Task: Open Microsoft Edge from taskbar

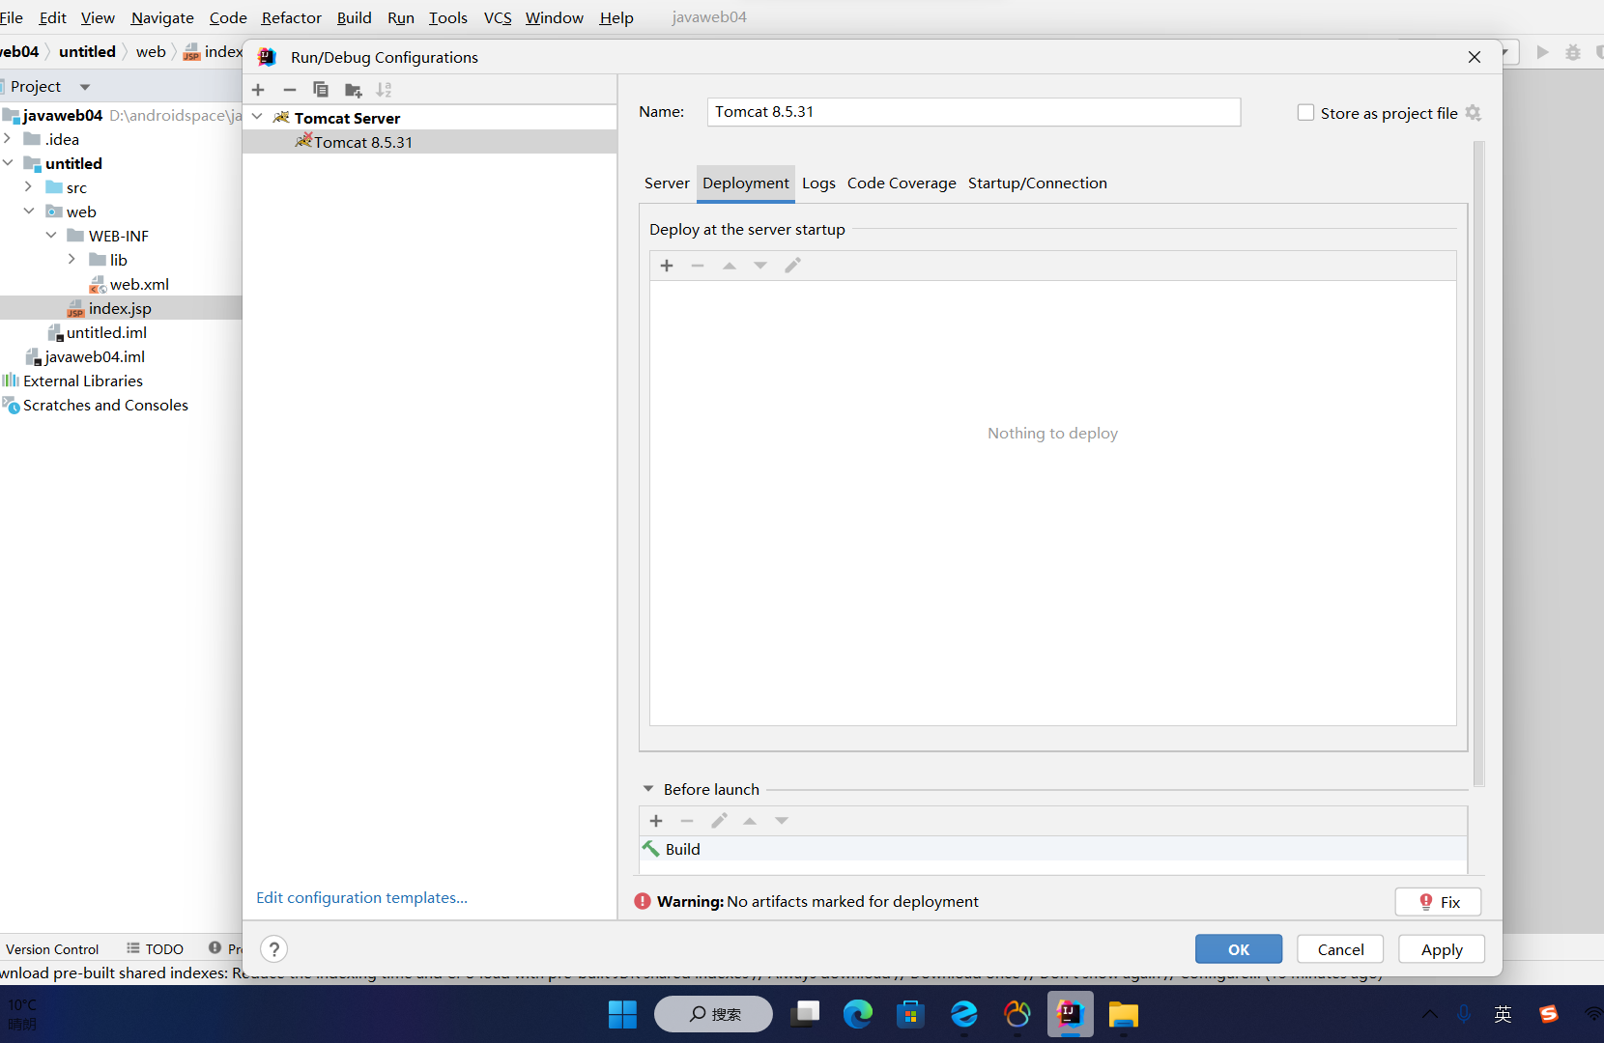Action: (858, 1014)
